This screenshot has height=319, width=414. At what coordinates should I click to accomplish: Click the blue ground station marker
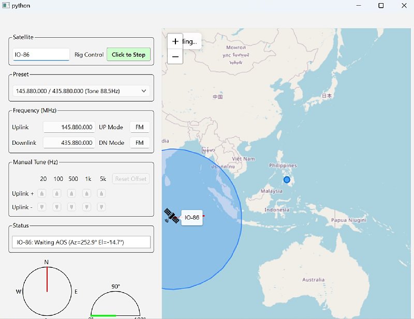[x=287, y=180]
